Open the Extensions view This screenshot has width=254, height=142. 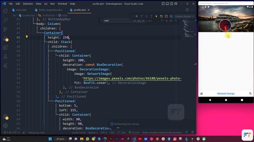pyautogui.click(x=5, y=47)
